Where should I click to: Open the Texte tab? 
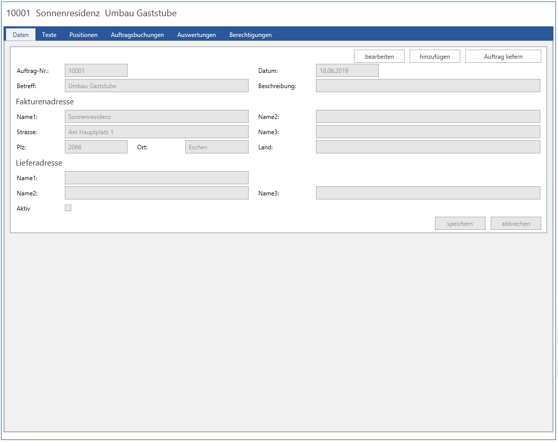click(49, 35)
